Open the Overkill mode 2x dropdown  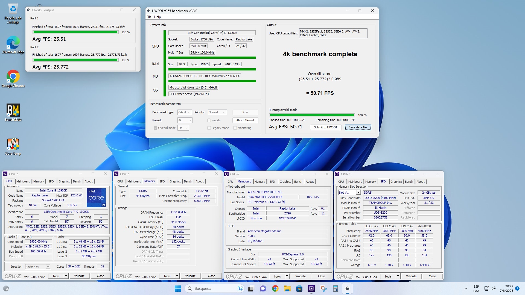click(183, 128)
